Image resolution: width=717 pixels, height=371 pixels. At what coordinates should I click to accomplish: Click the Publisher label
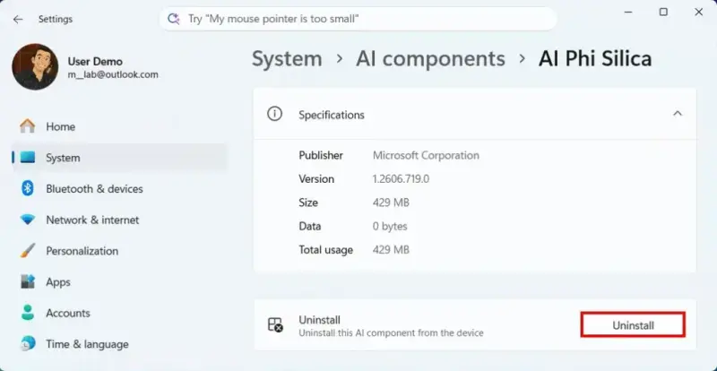[x=321, y=156]
